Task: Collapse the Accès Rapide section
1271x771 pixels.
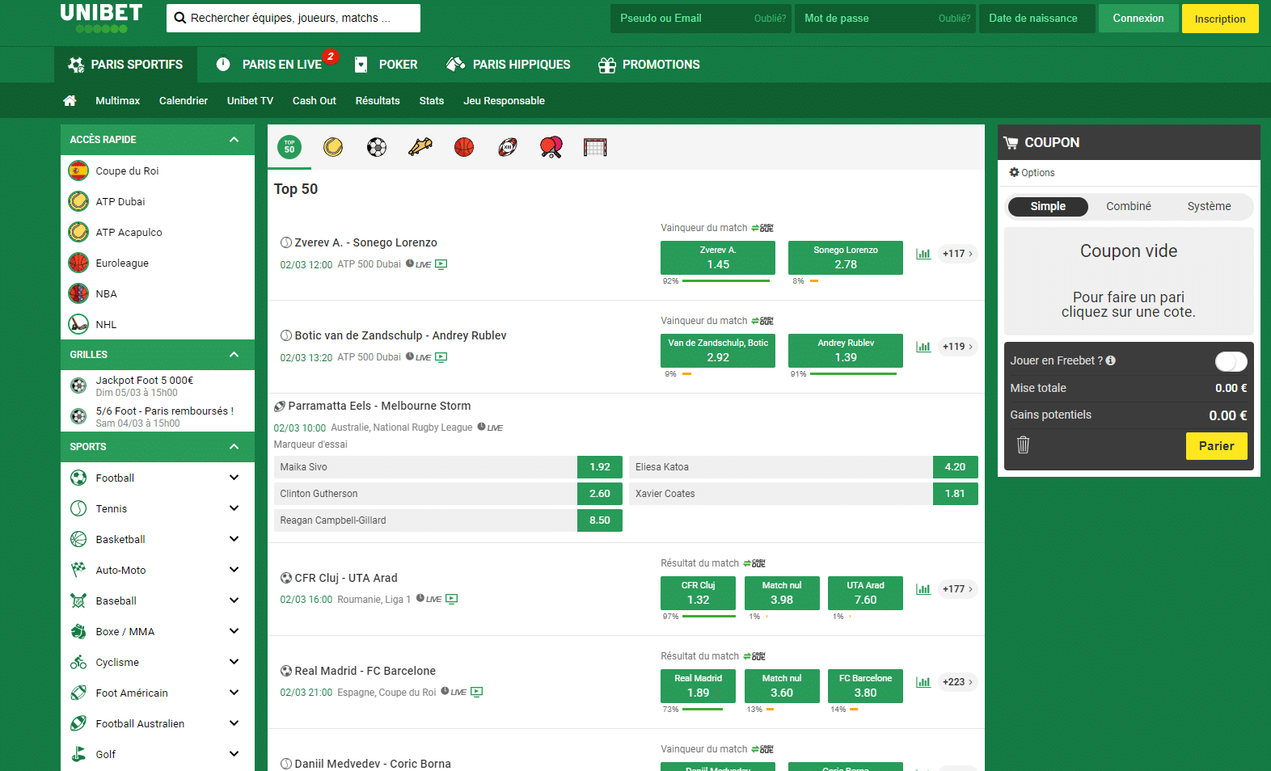Action: 234,140
